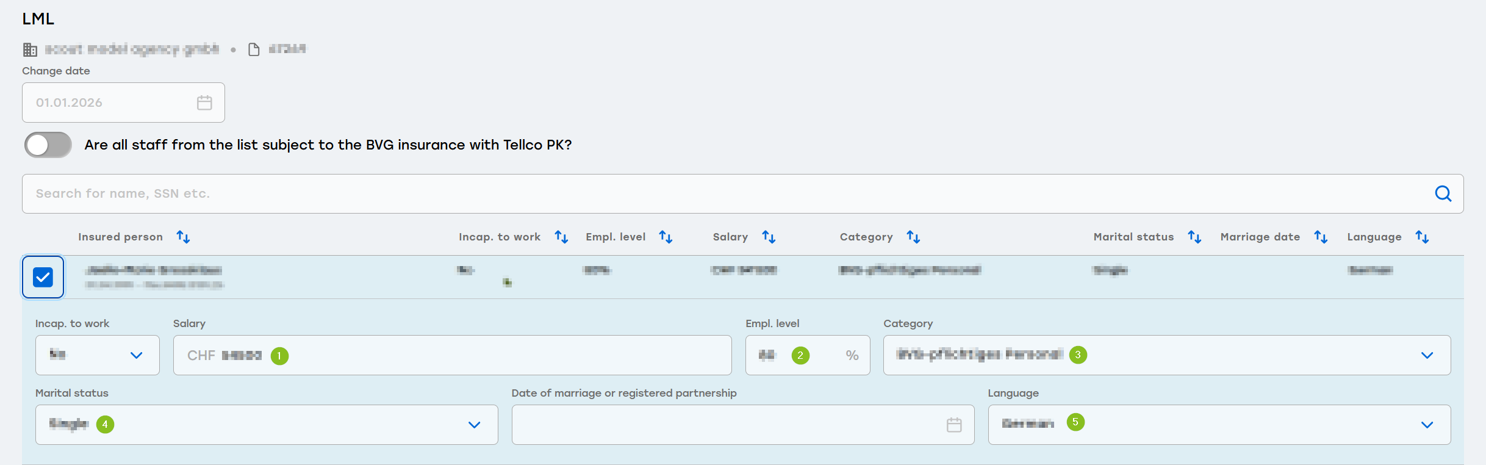1486x465 pixels.
Task: Click the Language column header text
Action: (1374, 237)
